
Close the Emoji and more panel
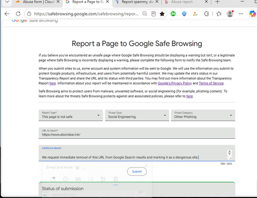146,166
